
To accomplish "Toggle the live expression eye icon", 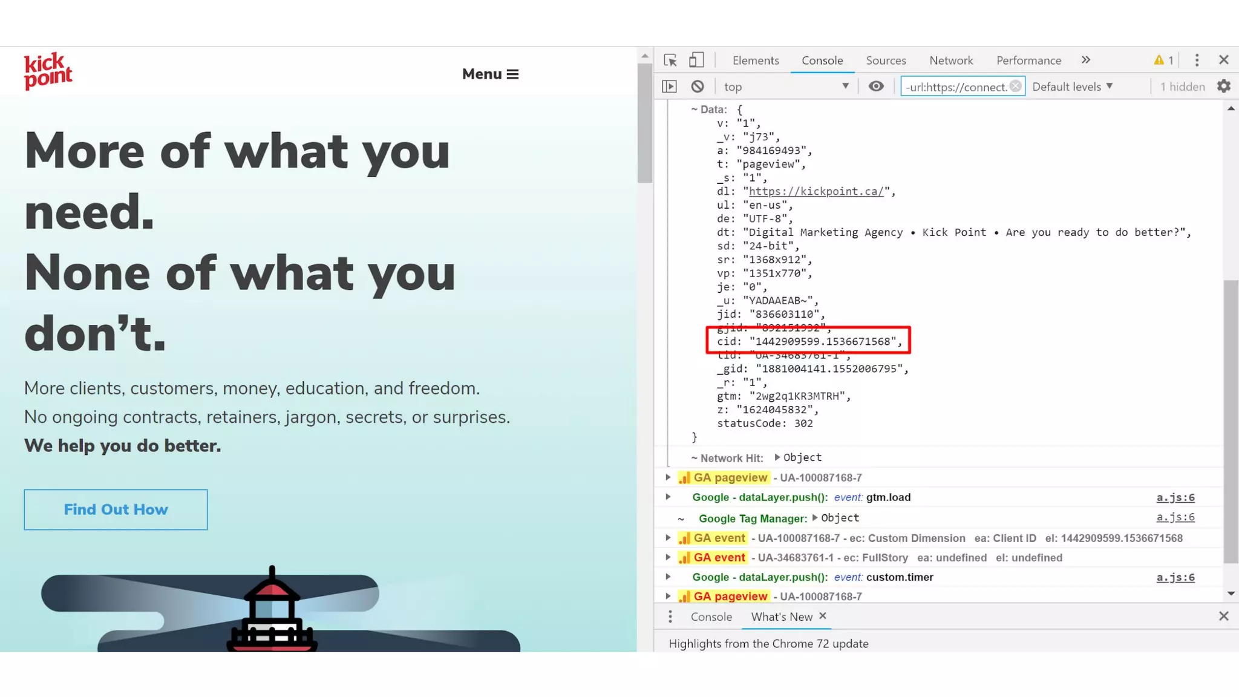I will pos(876,87).
